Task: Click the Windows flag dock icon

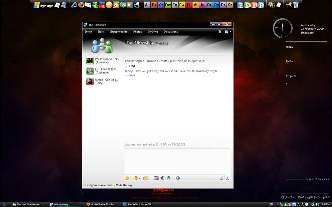Action: [36, 5]
